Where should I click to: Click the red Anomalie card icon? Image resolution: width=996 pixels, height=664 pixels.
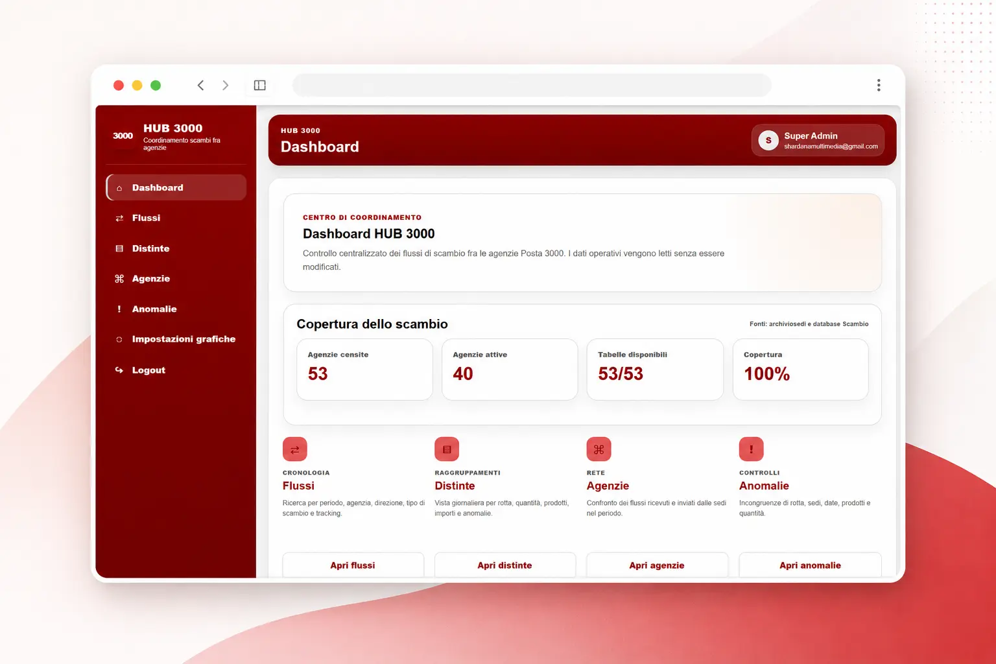[x=752, y=449]
